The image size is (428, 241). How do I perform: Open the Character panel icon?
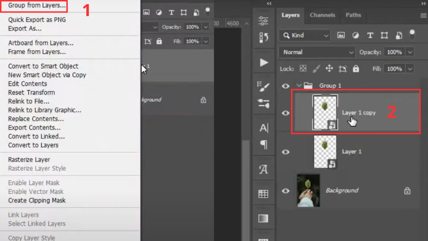coord(264,128)
